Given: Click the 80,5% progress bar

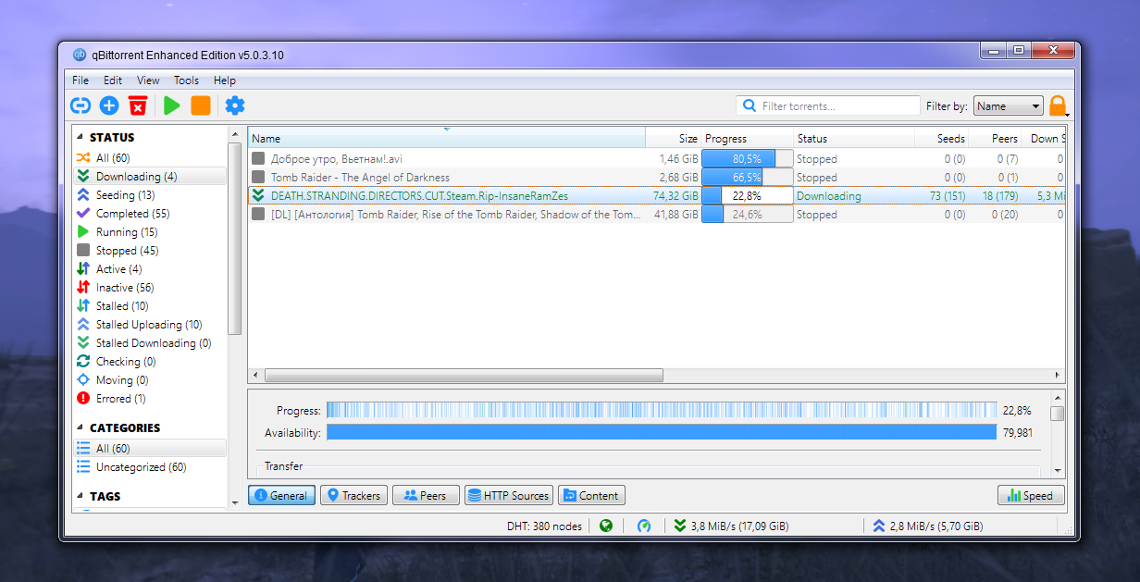Looking at the screenshot, I should [x=748, y=159].
